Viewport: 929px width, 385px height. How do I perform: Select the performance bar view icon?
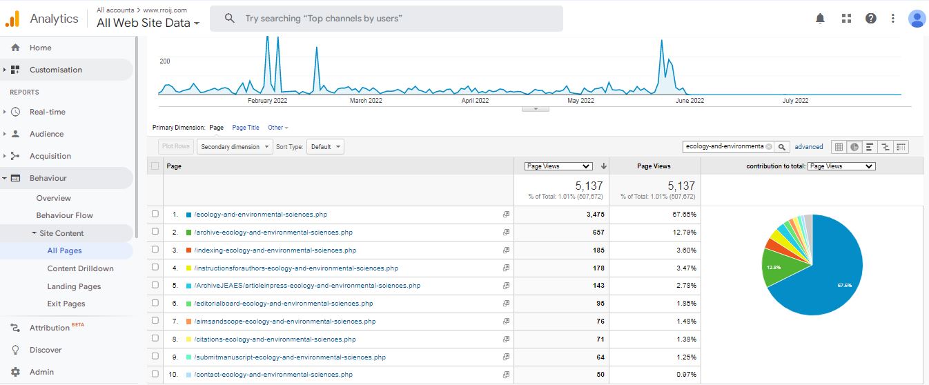point(870,147)
